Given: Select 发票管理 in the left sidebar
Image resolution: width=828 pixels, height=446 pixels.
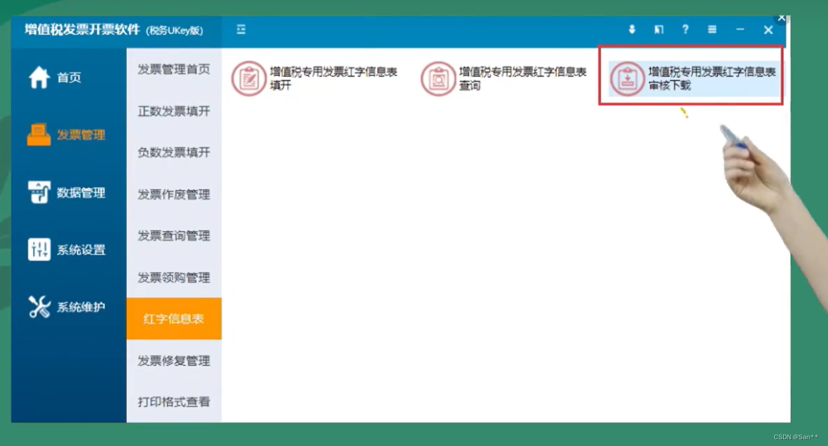Looking at the screenshot, I should 81,135.
